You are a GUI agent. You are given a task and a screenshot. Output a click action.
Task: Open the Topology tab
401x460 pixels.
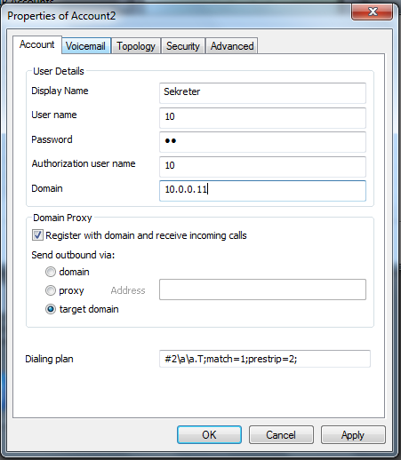coord(136,46)
